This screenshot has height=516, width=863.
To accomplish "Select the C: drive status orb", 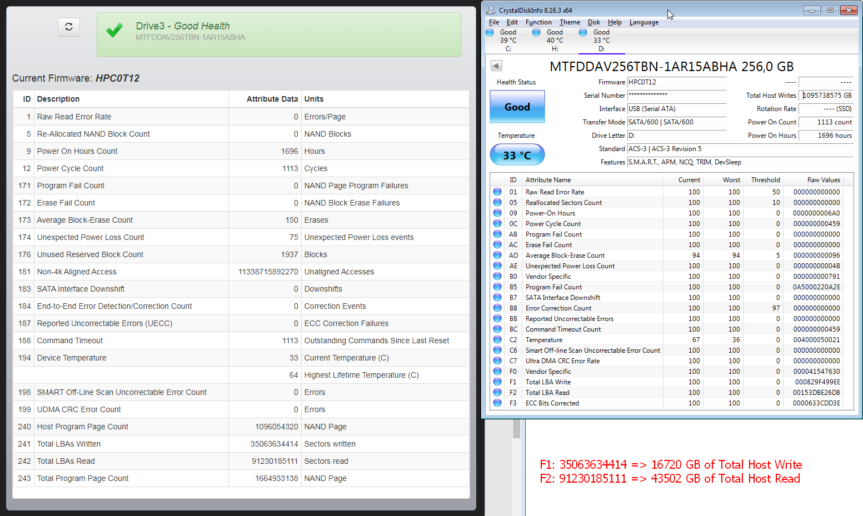I will 490,33.
